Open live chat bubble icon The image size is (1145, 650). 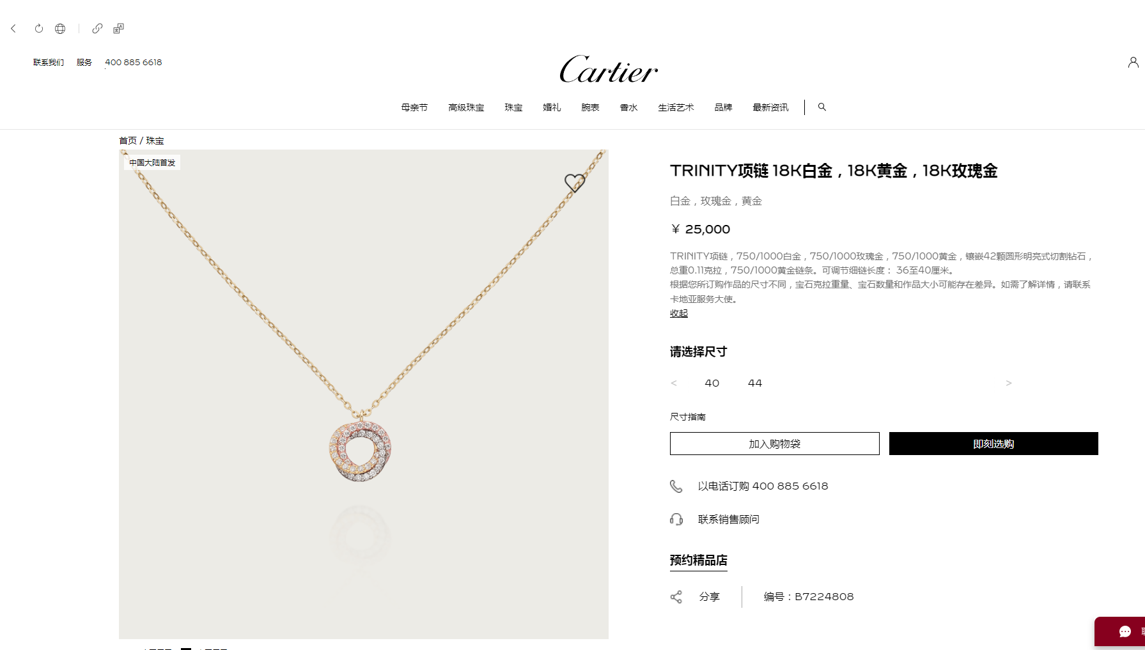point(1125,631)
